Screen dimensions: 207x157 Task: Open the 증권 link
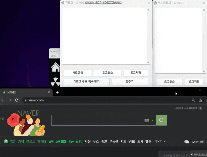click(x=104, y=142)
